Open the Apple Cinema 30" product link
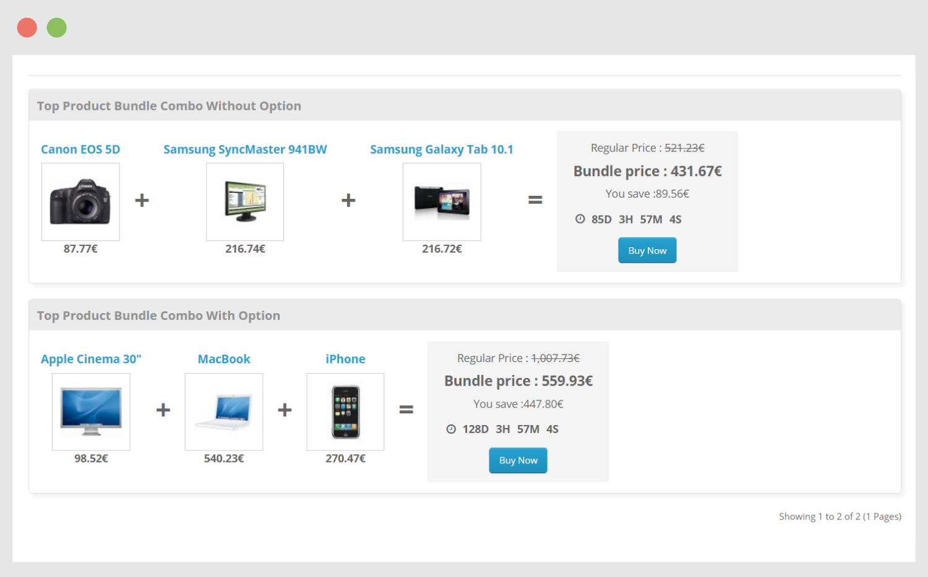 pyautogui.click(x=91, y=359)
